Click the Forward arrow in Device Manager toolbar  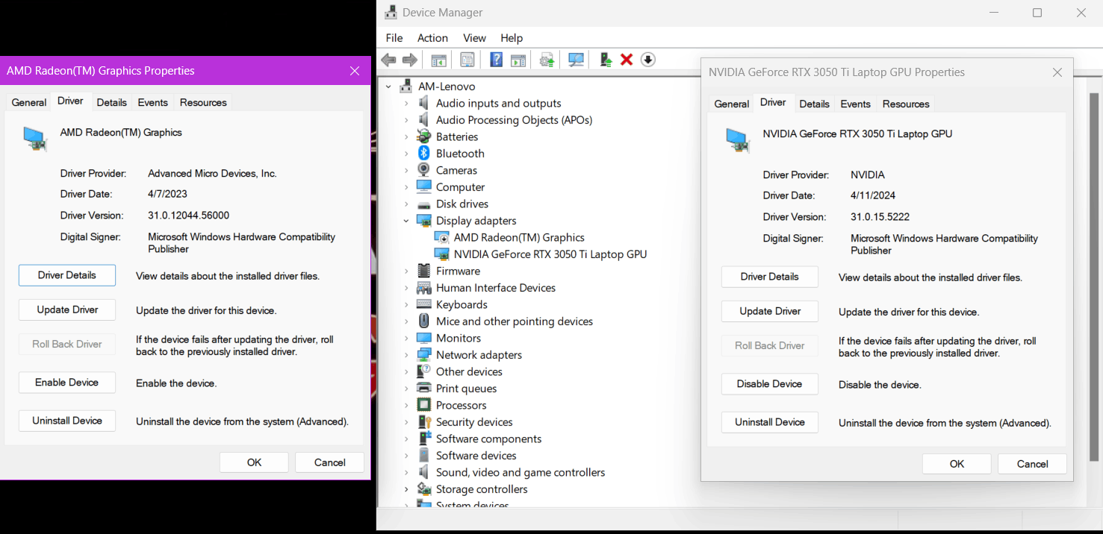(409, 60)
